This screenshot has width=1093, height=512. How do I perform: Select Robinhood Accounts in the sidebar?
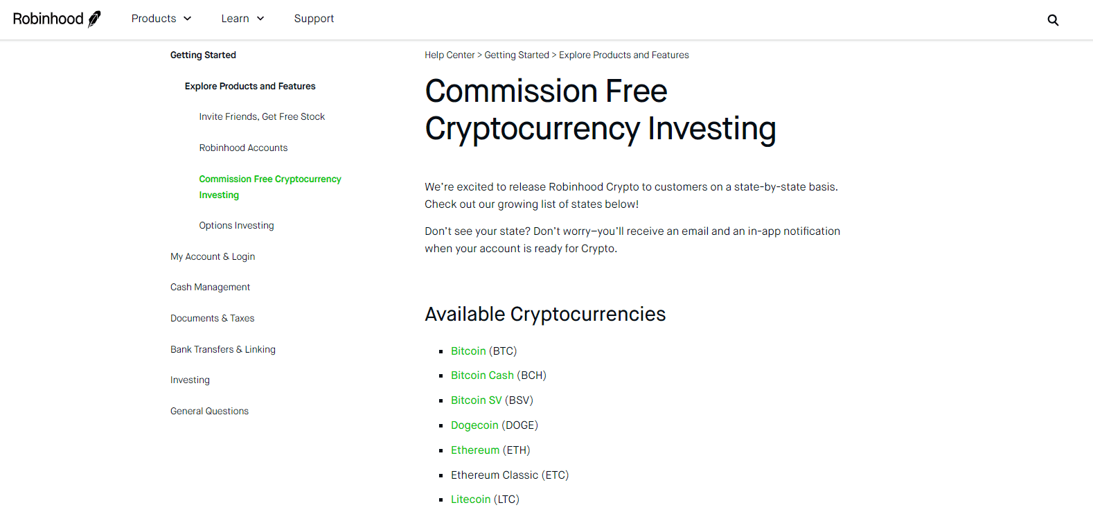coord(243,148)
